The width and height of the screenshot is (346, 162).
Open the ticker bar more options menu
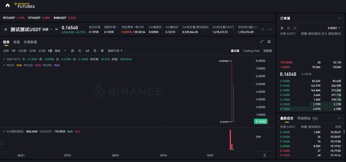click(270, 29)
